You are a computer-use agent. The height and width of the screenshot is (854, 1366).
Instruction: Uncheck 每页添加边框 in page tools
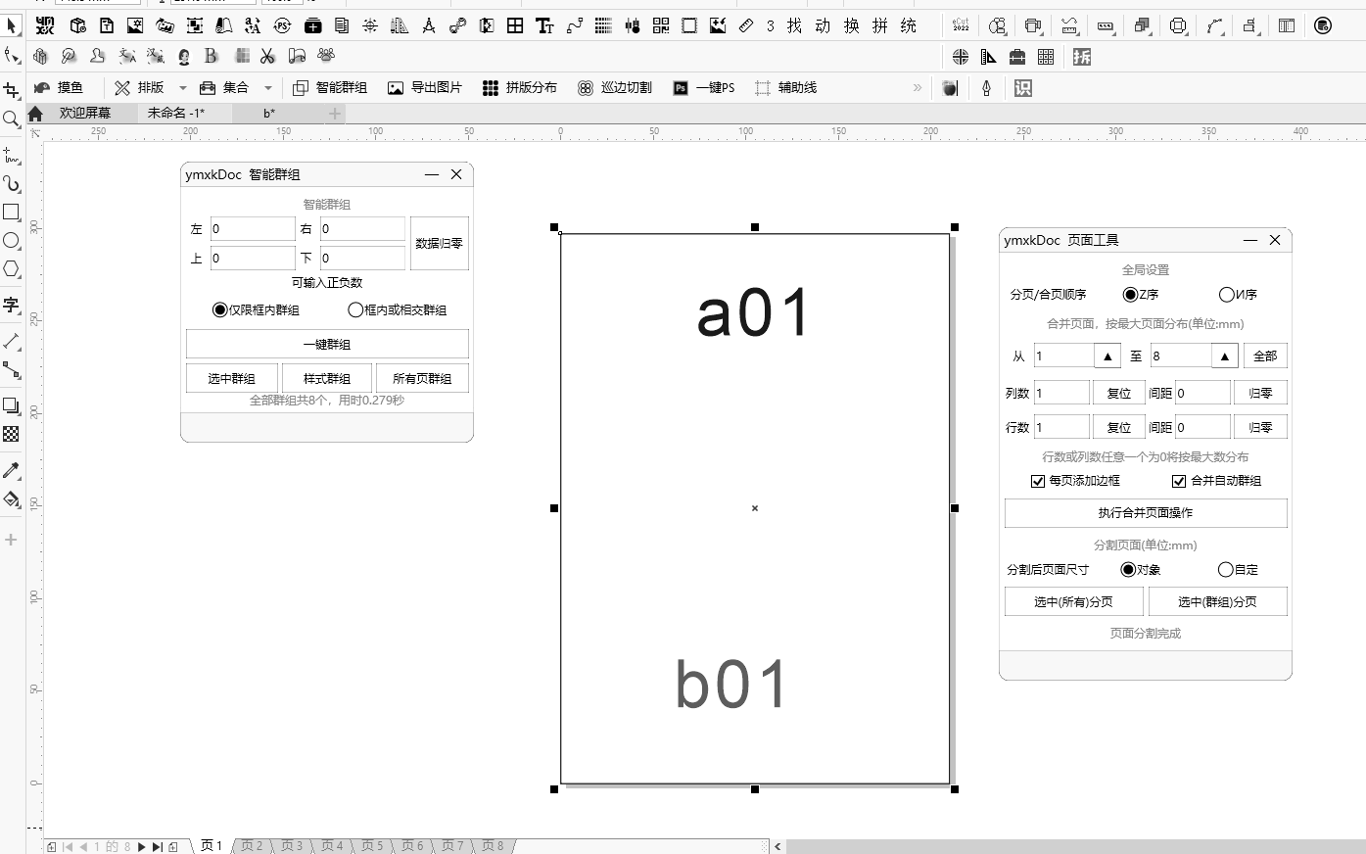[1038, 481]
